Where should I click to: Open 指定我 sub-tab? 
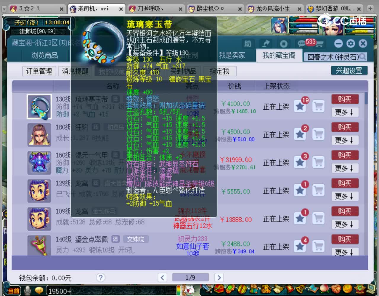click(x=219, y=71)
